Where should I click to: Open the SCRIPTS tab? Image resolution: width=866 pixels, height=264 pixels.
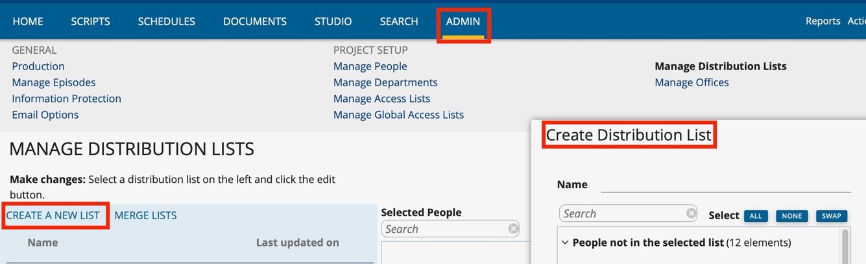click(x=90, y=21)
